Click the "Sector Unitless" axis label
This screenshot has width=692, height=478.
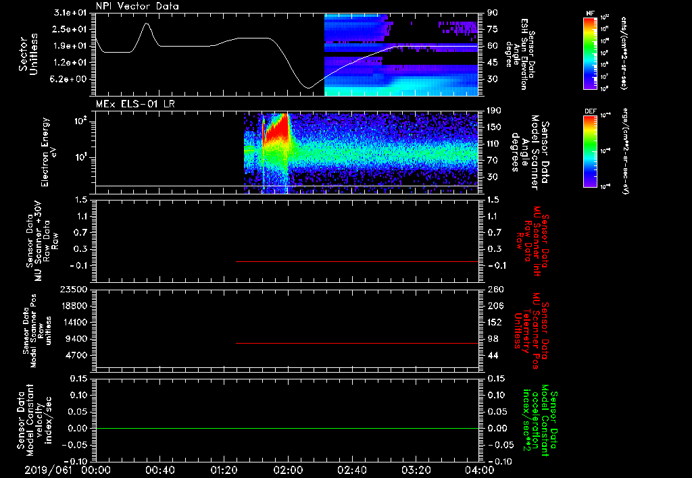(x=28, y=54)
